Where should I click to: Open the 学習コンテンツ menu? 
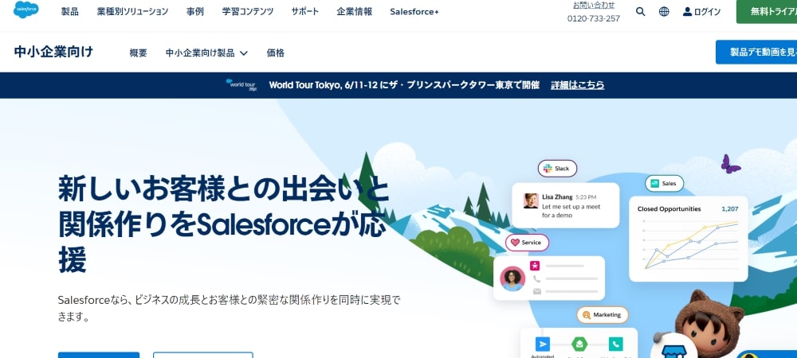[248, 12]
